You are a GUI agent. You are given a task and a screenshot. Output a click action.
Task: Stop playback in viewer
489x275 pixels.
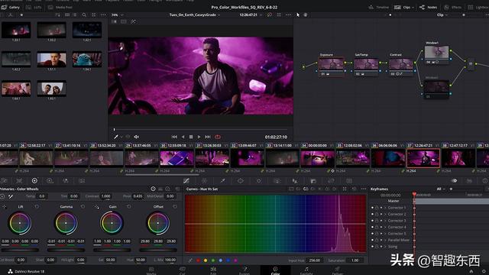point(191,137)
